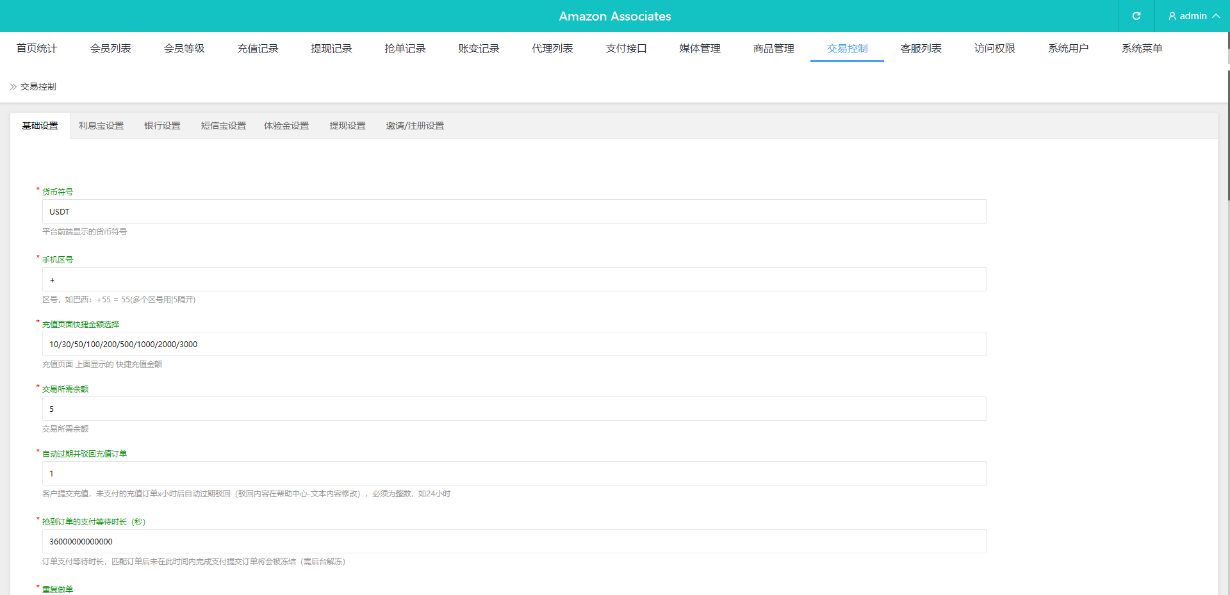This screenshot has height=595, width=1230.
Task: Open the 会员列表 menu
Action: tap(110, 48)
